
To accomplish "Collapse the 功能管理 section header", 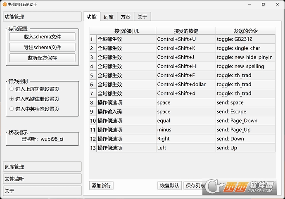I will tap(42, 17).
